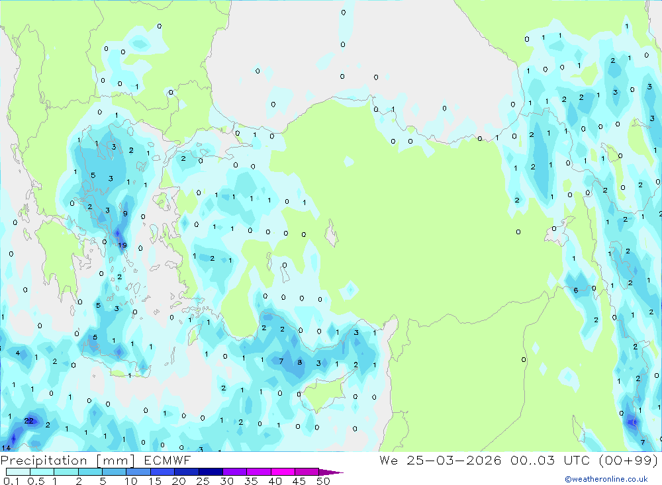Image resolution: width=662 pixels, height=485 pixels.
Task: Click the '25' legend scale label
Action: point(203,481)
